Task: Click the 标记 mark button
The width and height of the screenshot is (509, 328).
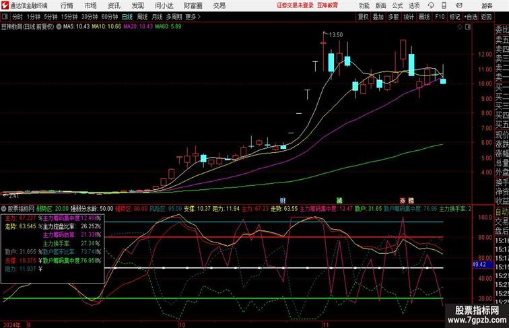Action: (x=454, y=17)
